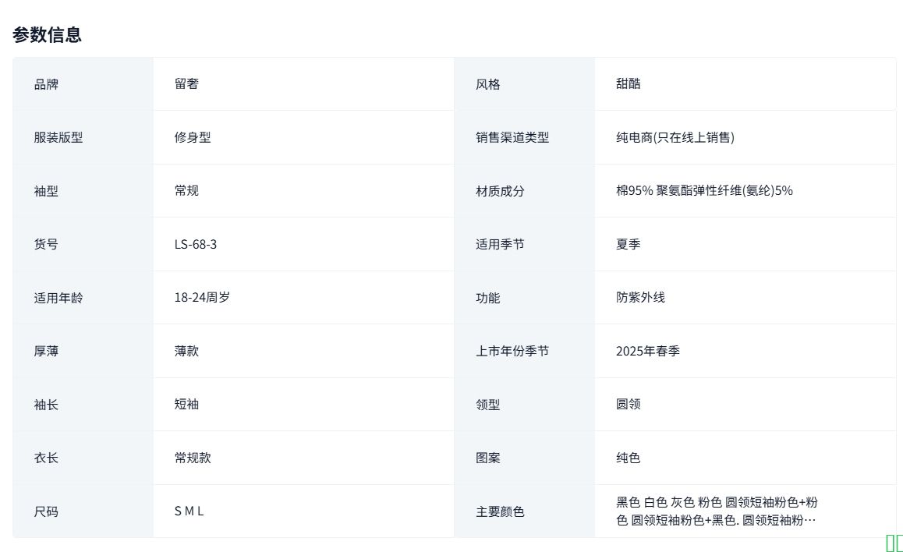Viewport: 903px width, 552px height.
Task: Click the 品牌 label cell
Action: (46, 84)
